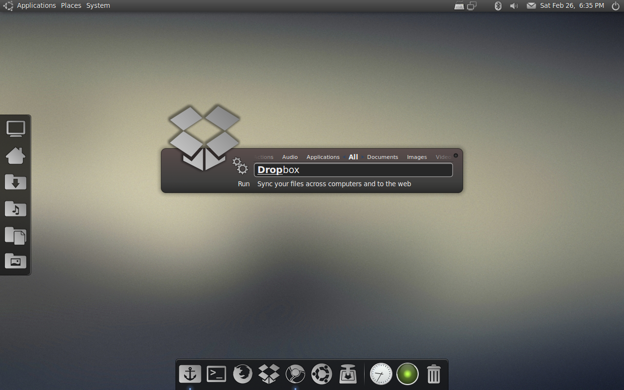The width and height of the screenshot is (624, 390).
Task: Click the keyboard indicator in top panel
Action: tap(459, 6)
